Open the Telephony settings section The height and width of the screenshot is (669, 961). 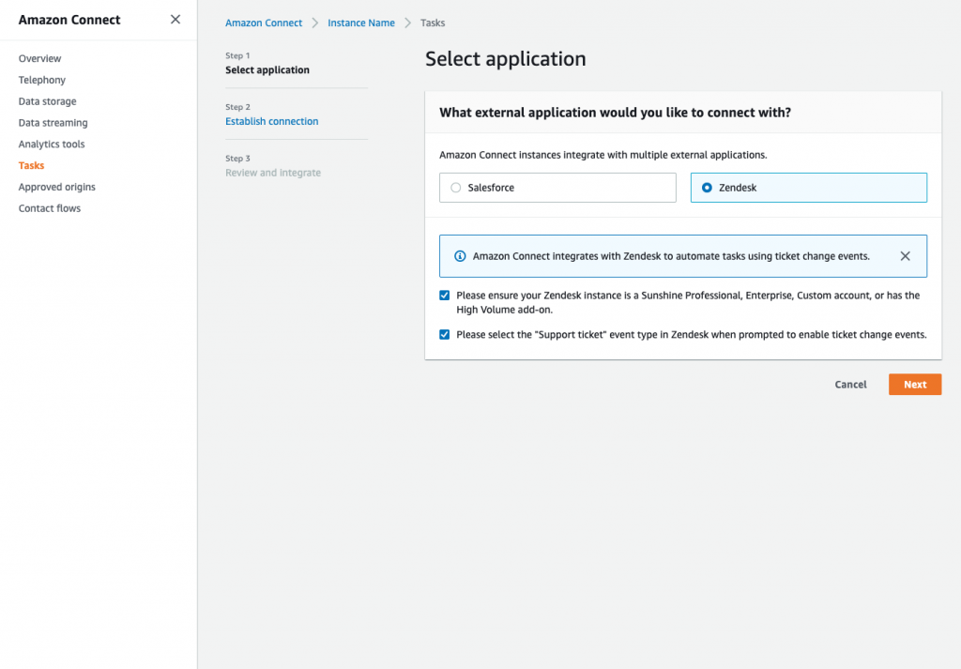tap(41, 80)
